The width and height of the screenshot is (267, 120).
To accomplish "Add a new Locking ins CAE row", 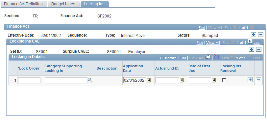I will tap(252, 50).
